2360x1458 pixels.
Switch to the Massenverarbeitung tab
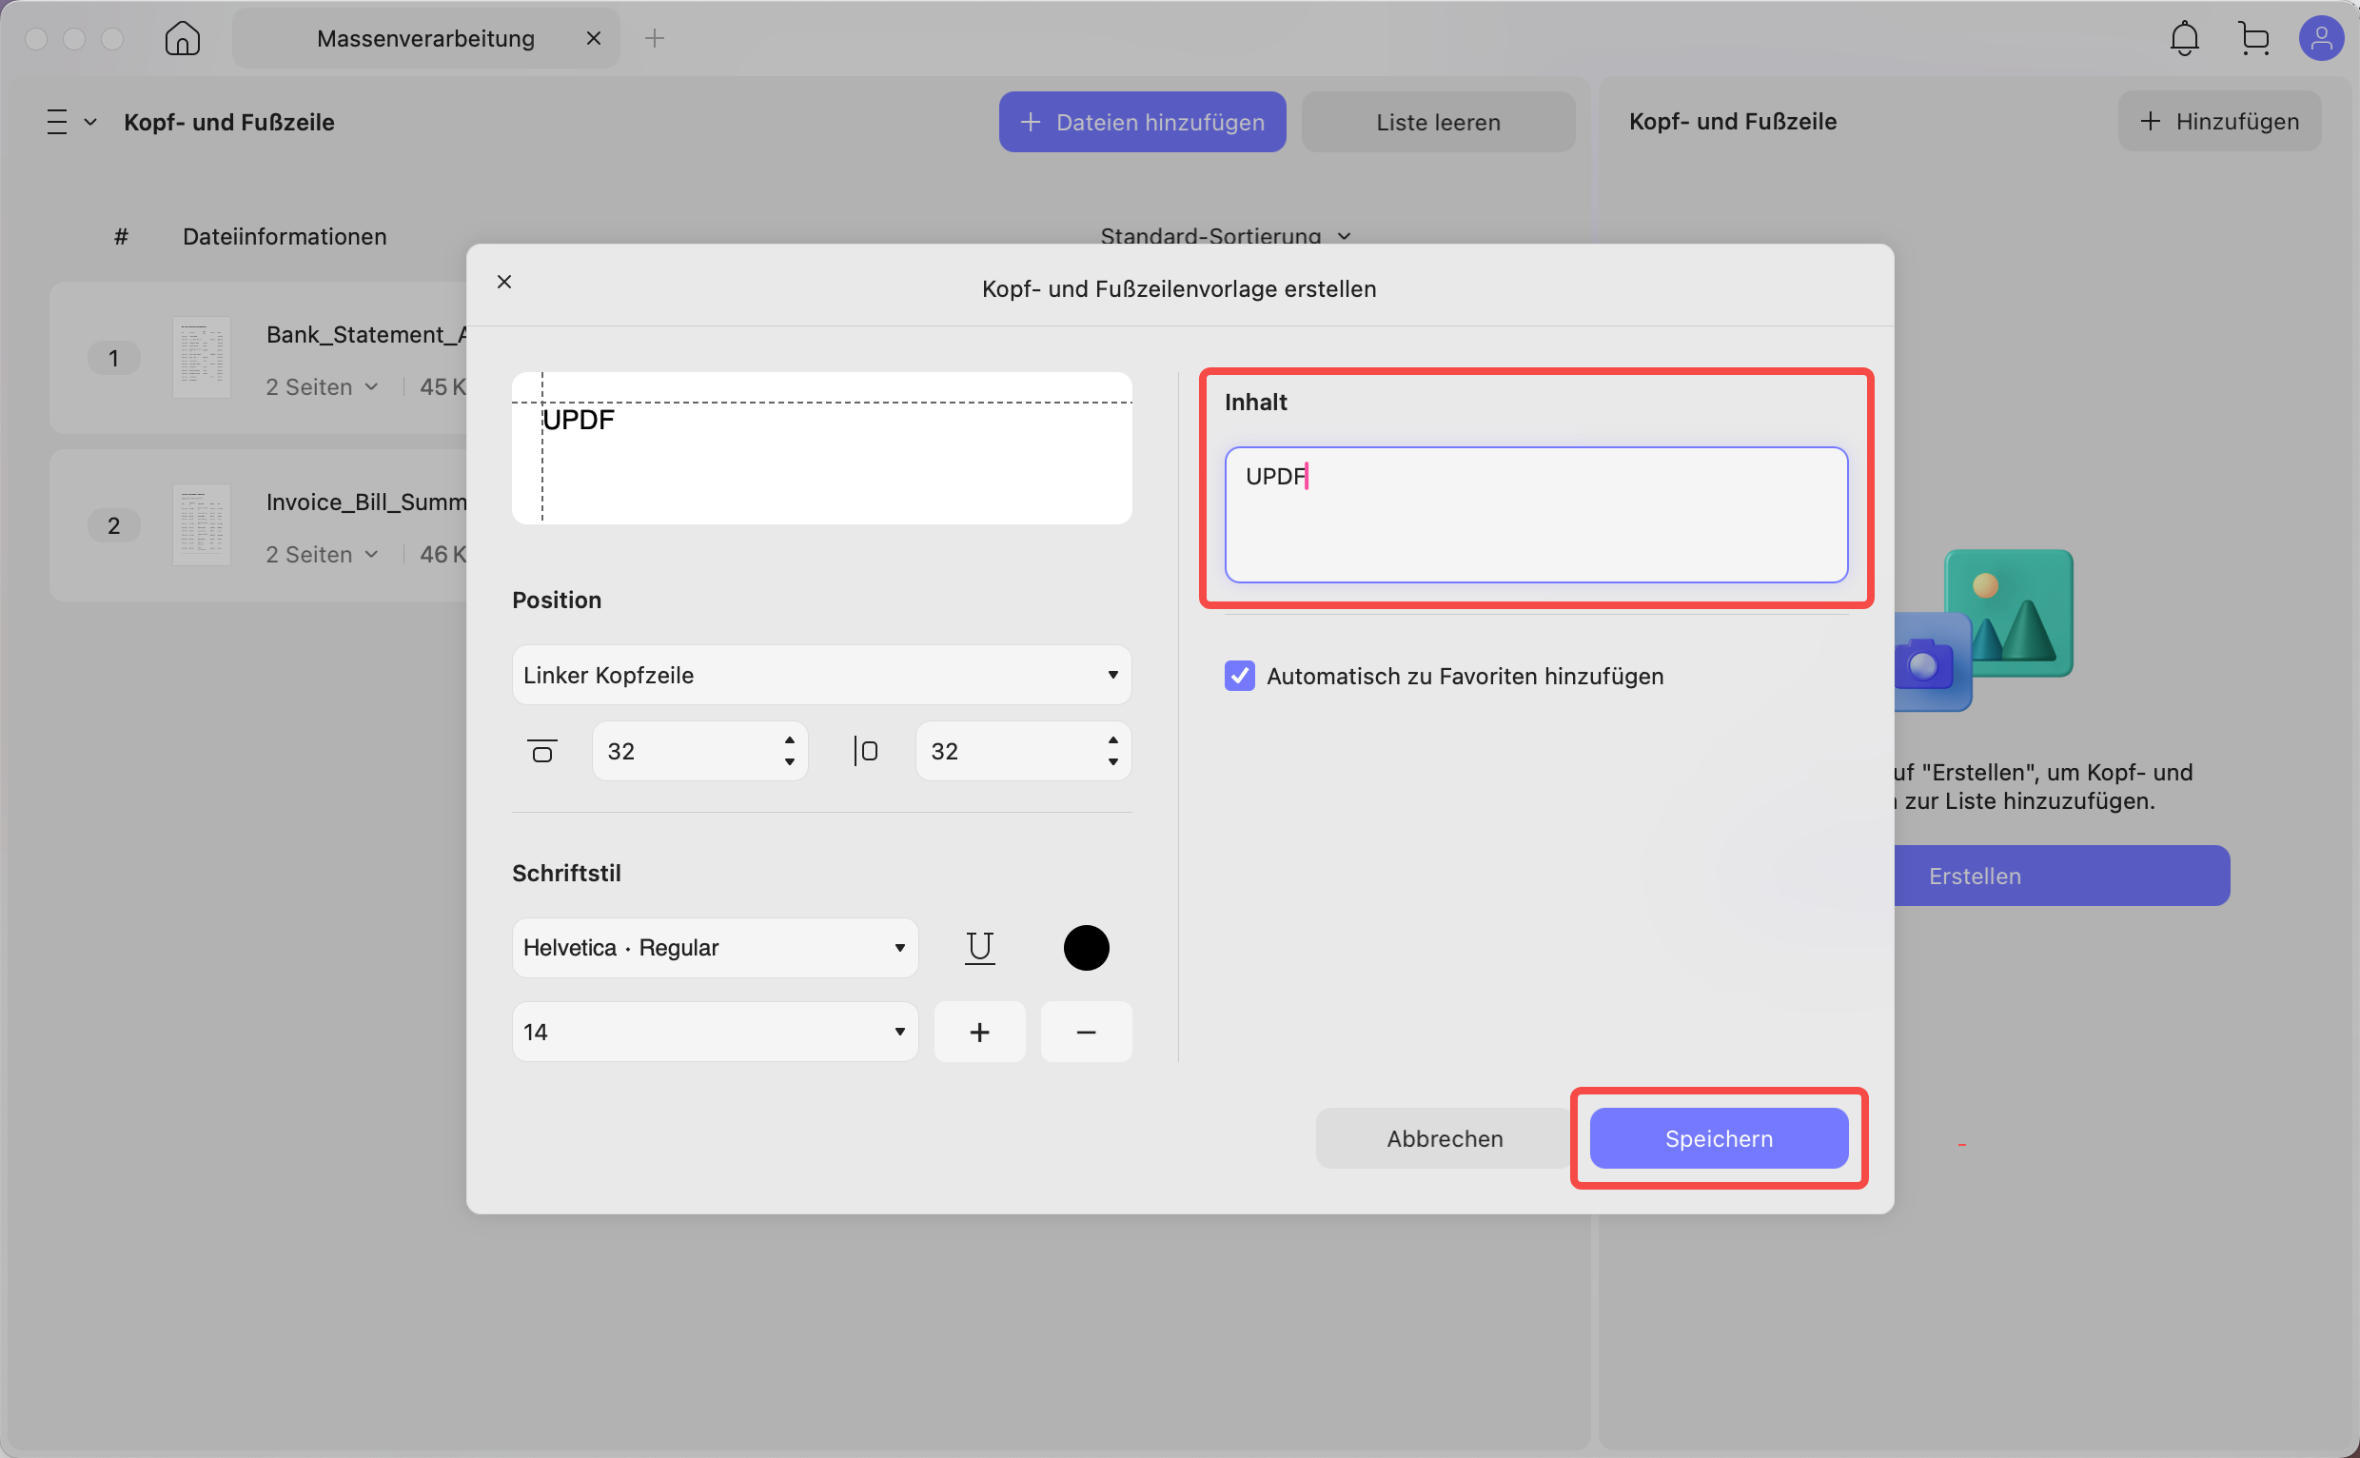point(426,39)
